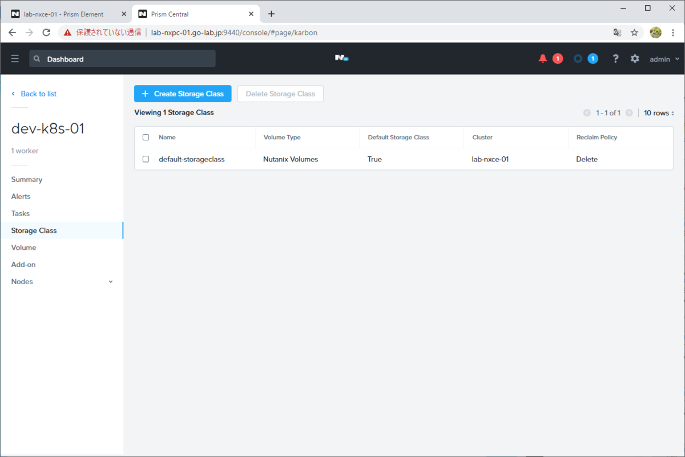Click the insecure connection warning icon

(x=68, y=33)
